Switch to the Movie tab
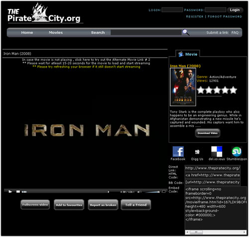This screenshot has height=237, width=249. pos(188,54)
